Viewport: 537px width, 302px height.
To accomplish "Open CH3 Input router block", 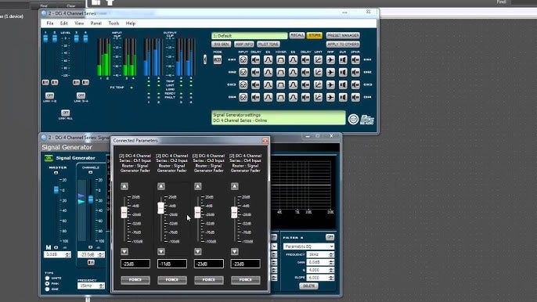I will point(243,84).
